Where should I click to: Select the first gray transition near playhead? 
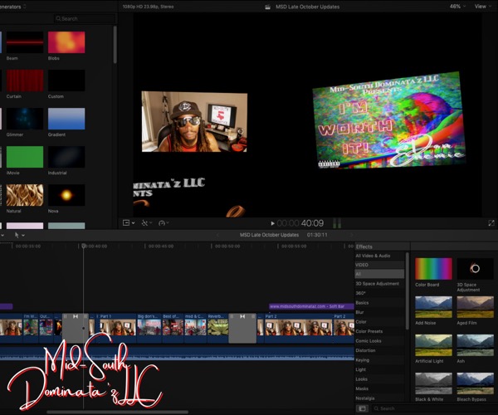point(76,328)
